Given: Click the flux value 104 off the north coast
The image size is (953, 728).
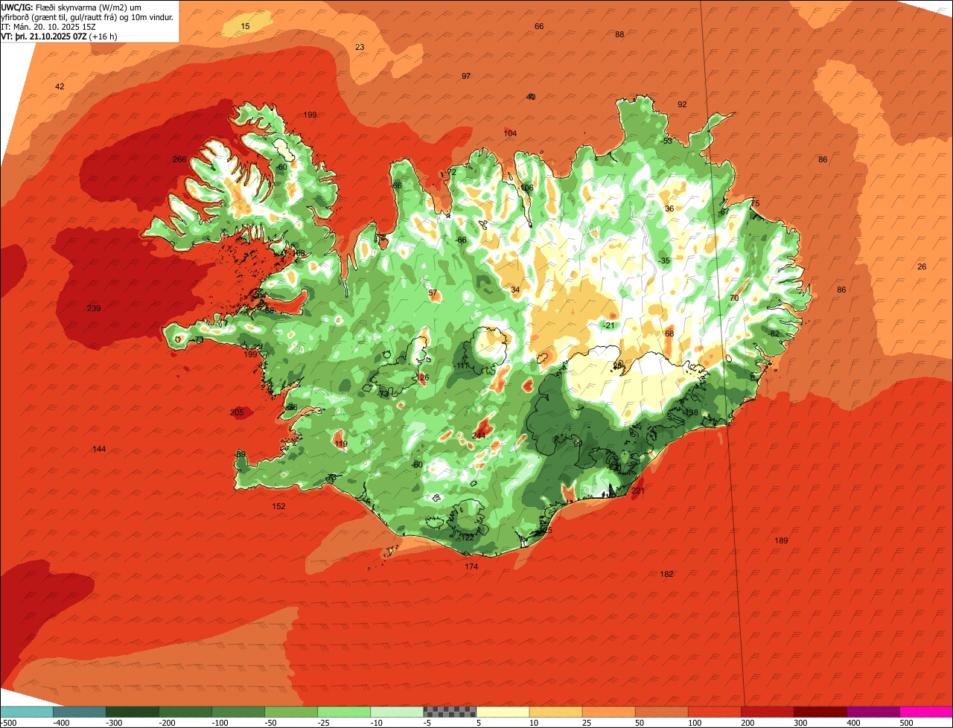Looking at the screenshot, I should [510, 133].
